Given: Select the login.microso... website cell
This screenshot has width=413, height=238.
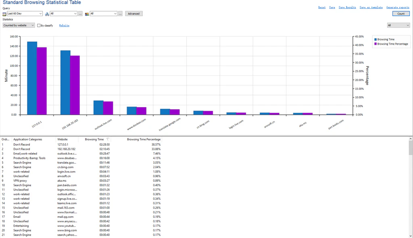Looking at the screenshot, I should tap(67, 190).
